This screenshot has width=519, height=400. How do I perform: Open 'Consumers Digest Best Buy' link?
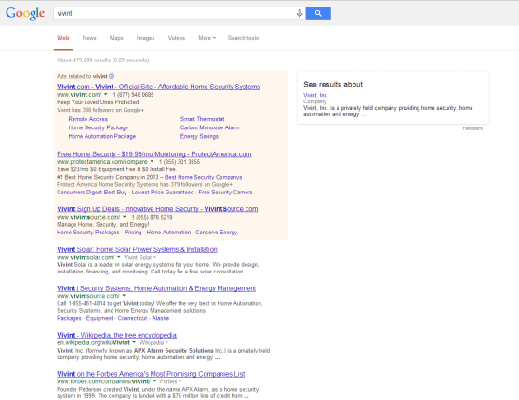(x=92, y=193)
